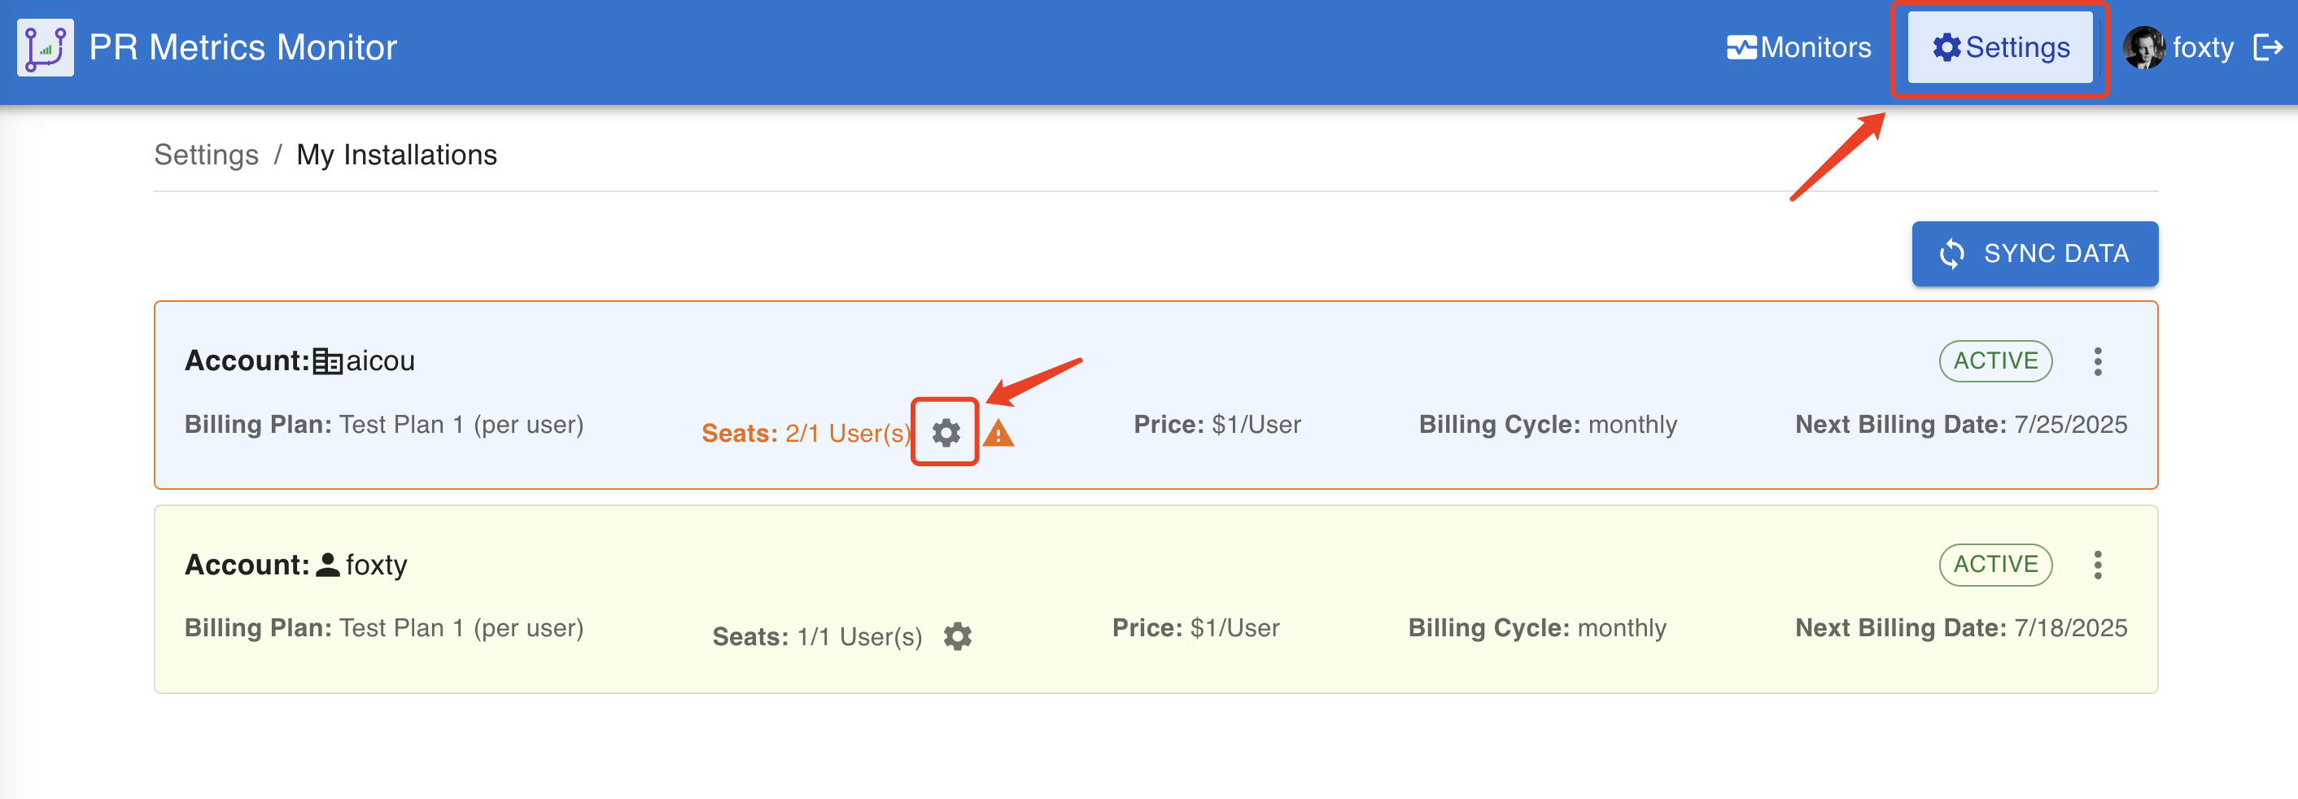
Task: Click the ACTIVE badge on foxty account
Action: point(1995,564)
